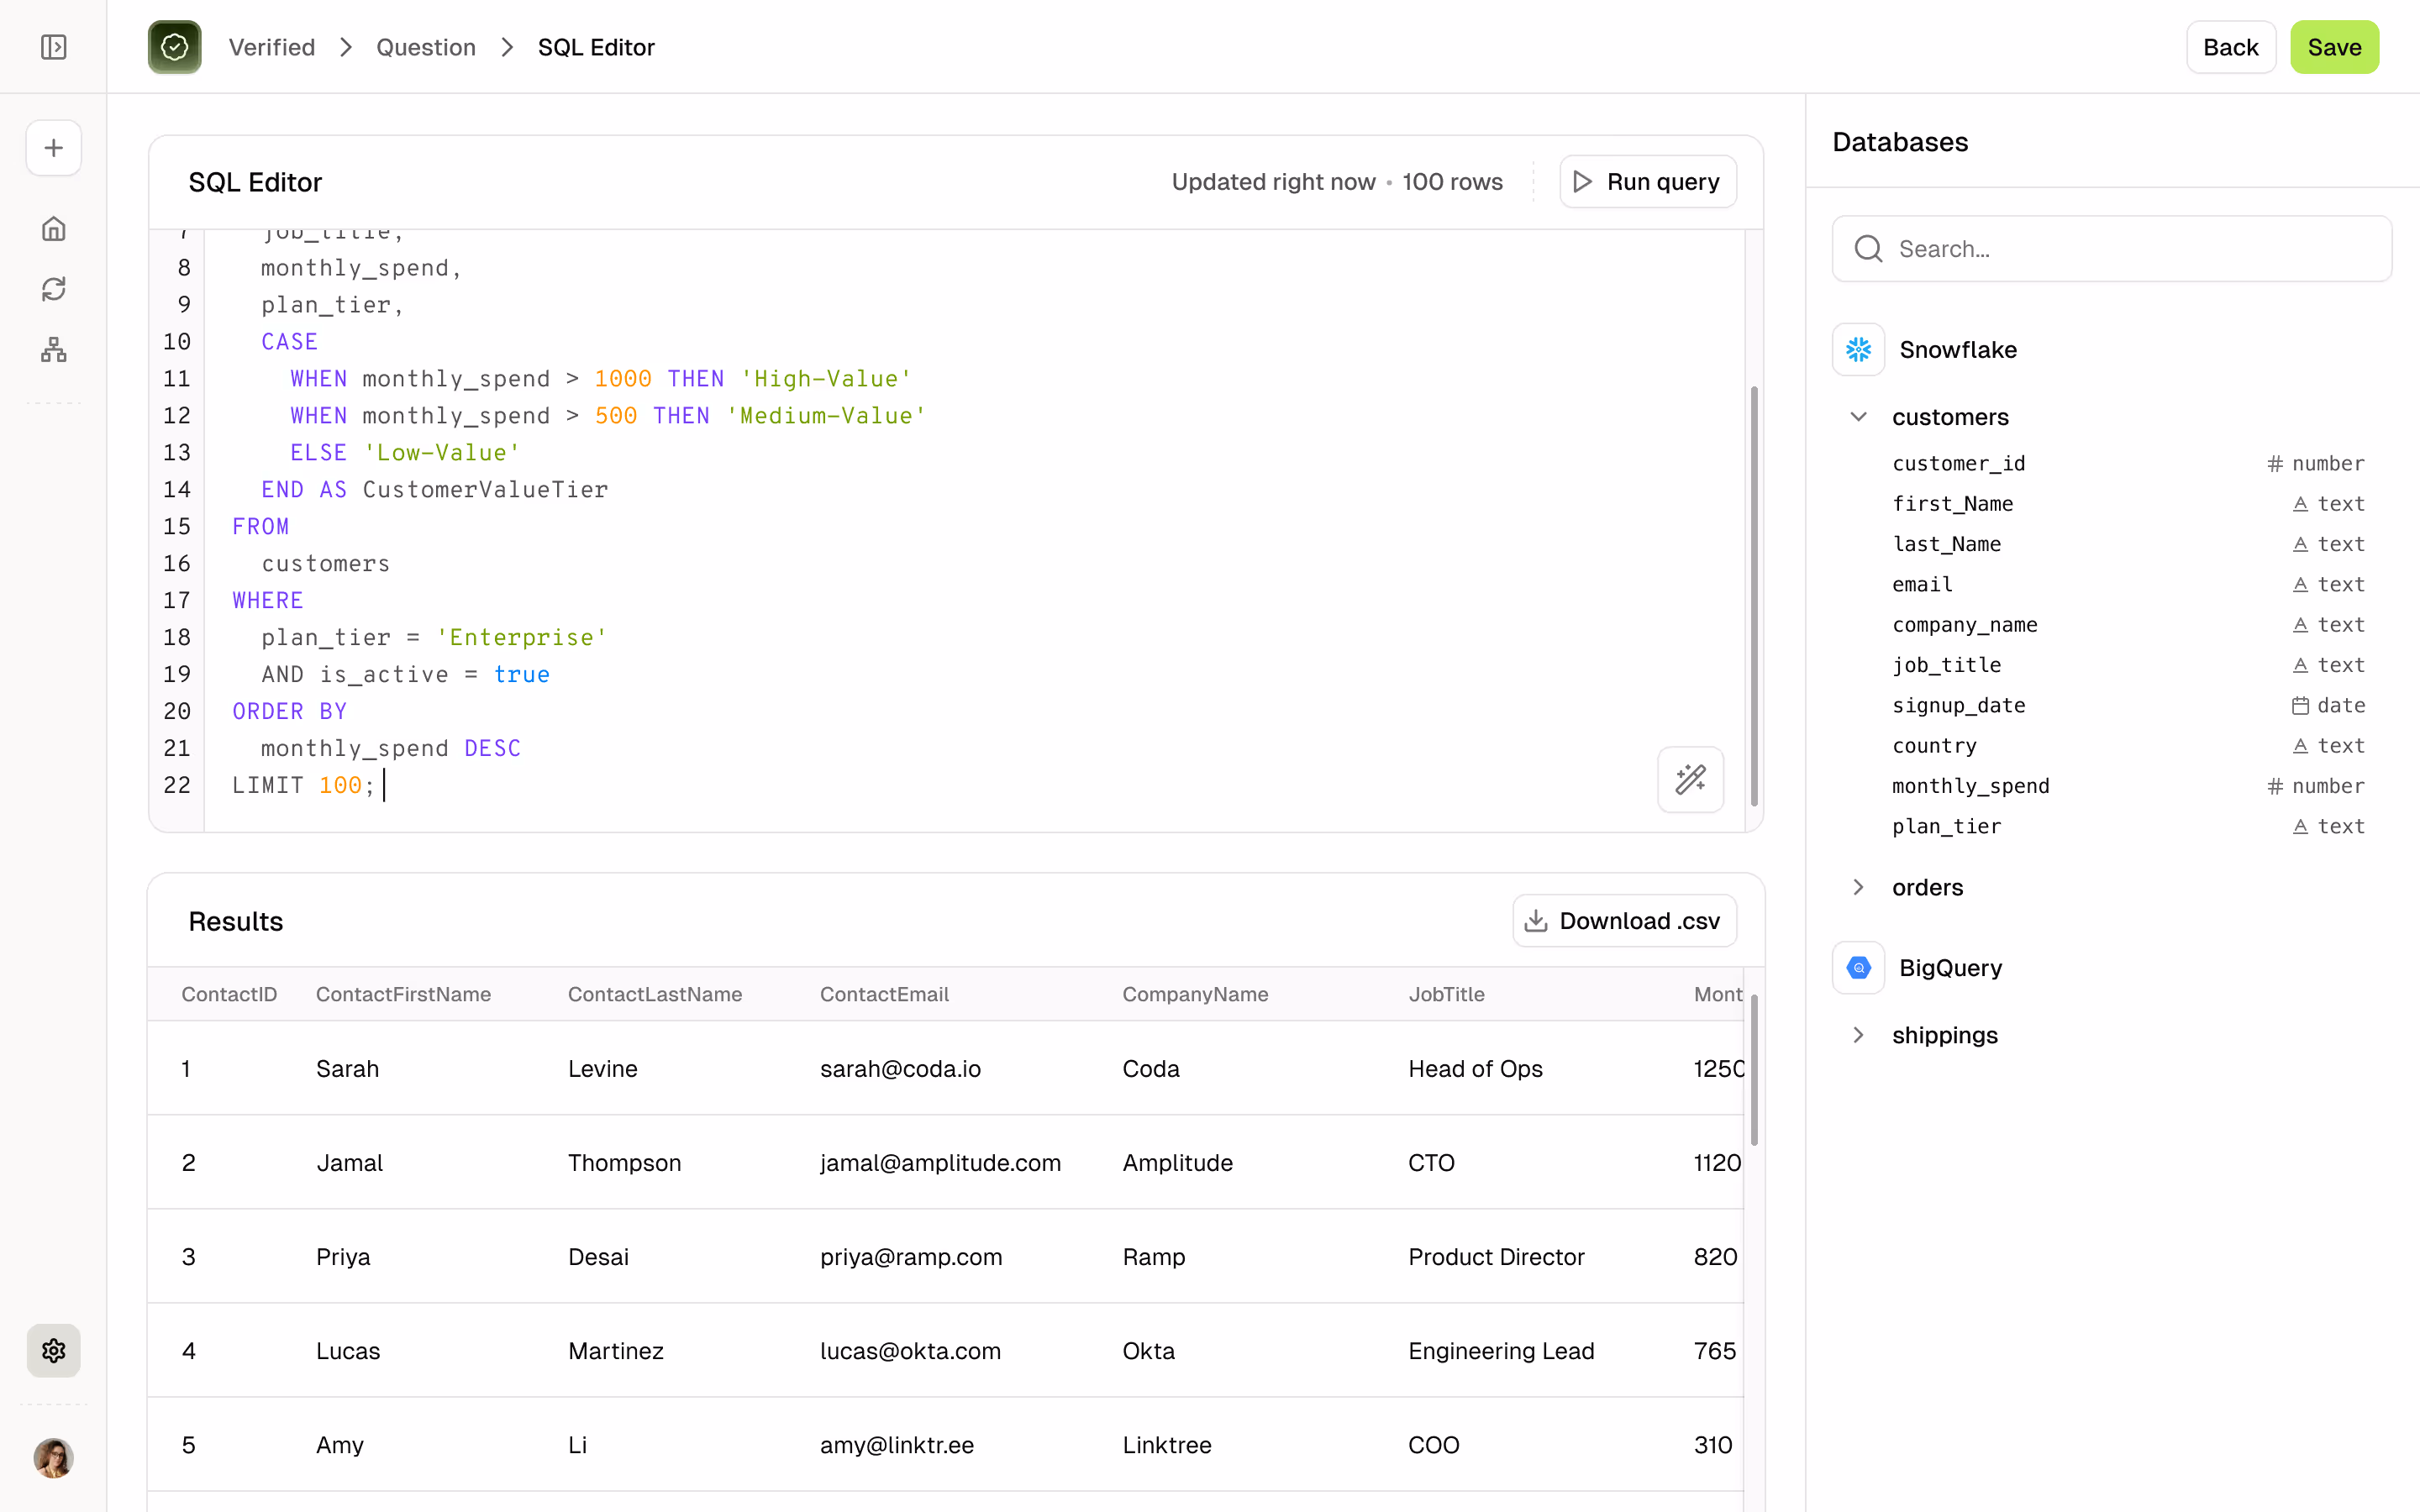
Task: Click the ORDER BY keyword on line 20
Action: click(x=289, y=711)
